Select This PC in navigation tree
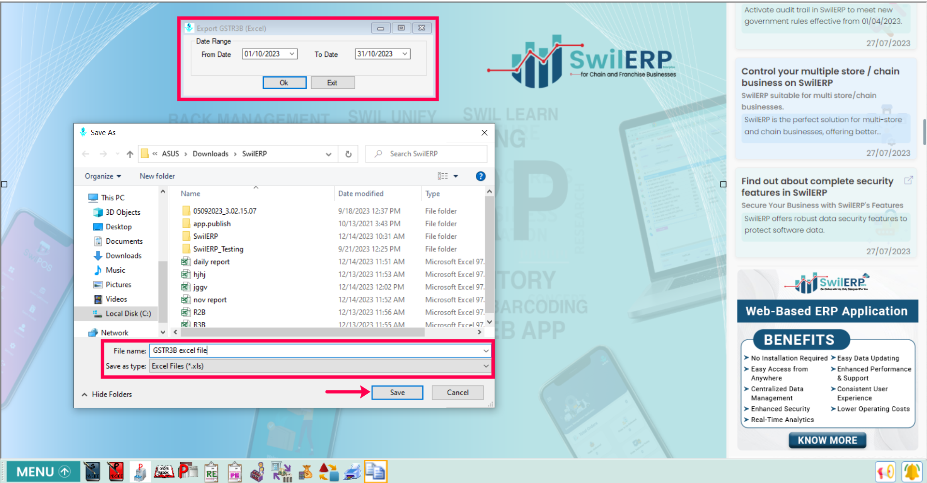 click(x=107, y=198)
